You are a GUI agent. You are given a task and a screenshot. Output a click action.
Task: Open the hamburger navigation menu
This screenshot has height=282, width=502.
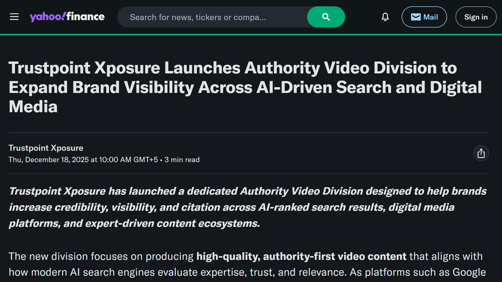(x=14, y=17)
